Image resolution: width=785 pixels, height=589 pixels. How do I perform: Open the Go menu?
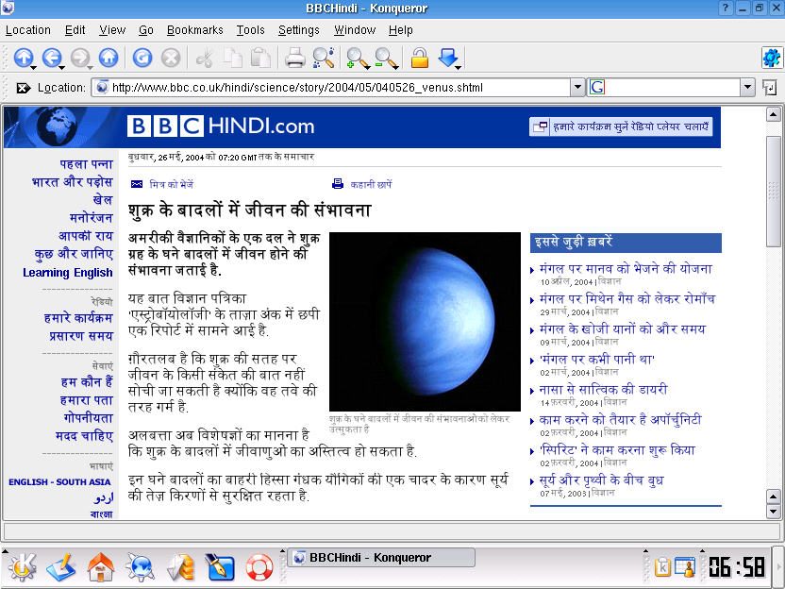(x=145, y=30)
